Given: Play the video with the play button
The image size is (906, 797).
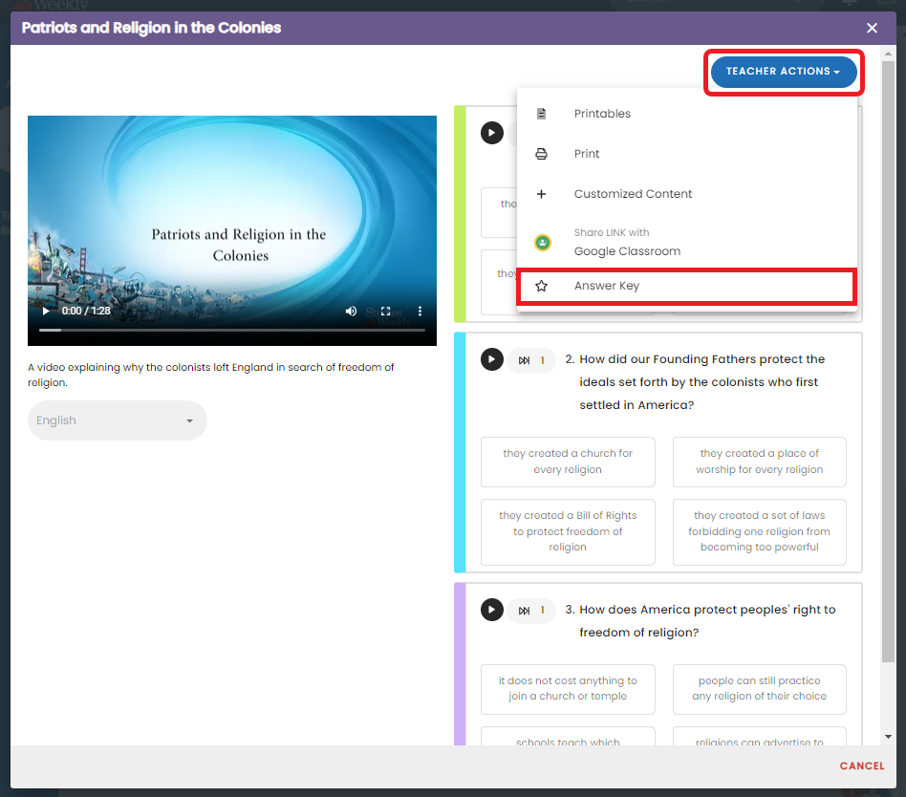Looking at the screenshot, I should click(x=45, y=312).
